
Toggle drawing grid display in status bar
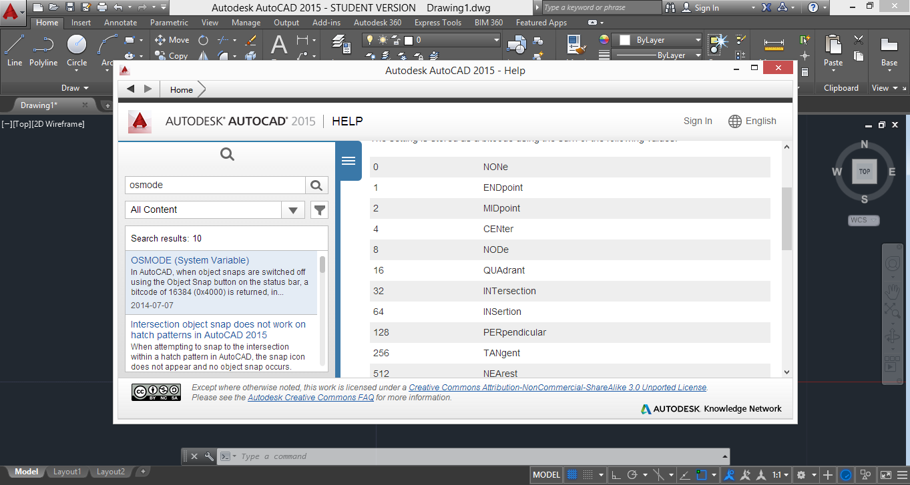pos(572,475)
